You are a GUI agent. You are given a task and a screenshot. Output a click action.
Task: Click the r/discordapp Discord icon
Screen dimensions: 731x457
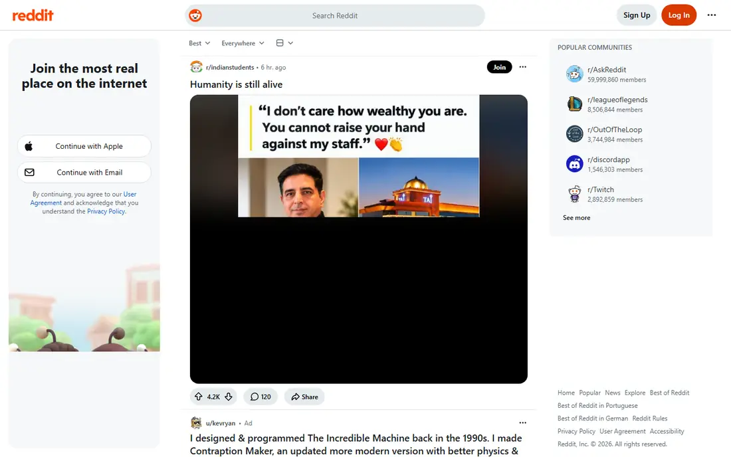pyautogui.click(x=574, y=164)
